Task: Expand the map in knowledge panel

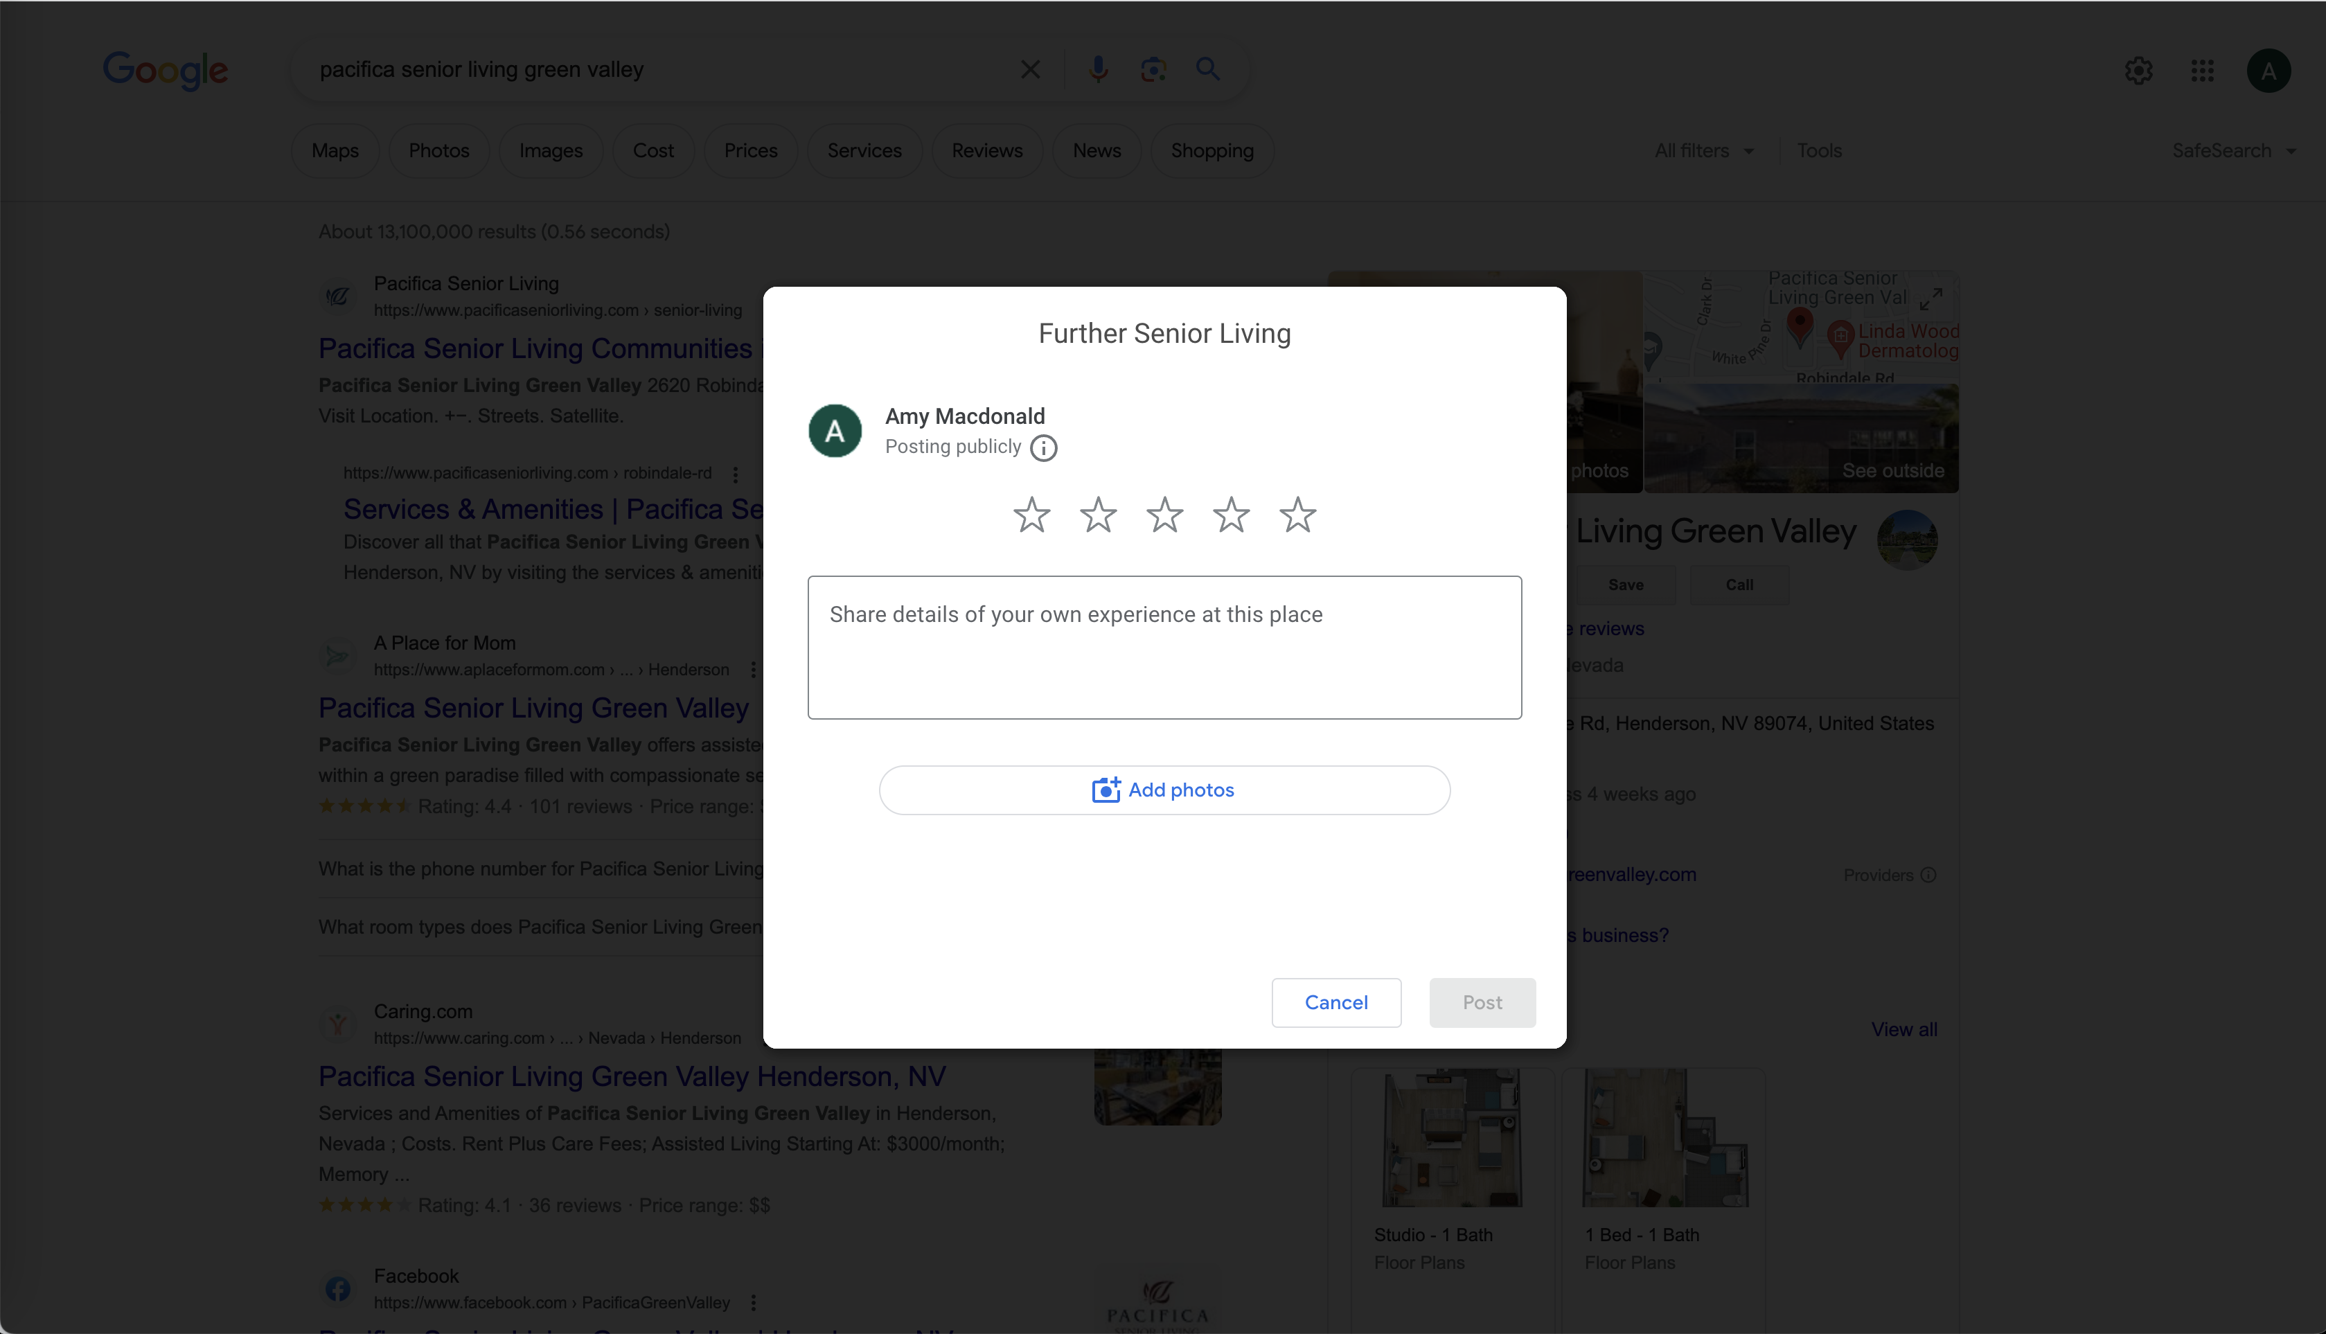Action: click(1930, 299)
